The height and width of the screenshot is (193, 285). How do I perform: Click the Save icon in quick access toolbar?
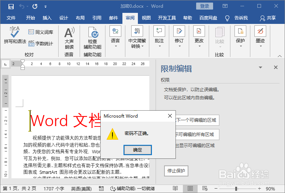click(11, 7)
